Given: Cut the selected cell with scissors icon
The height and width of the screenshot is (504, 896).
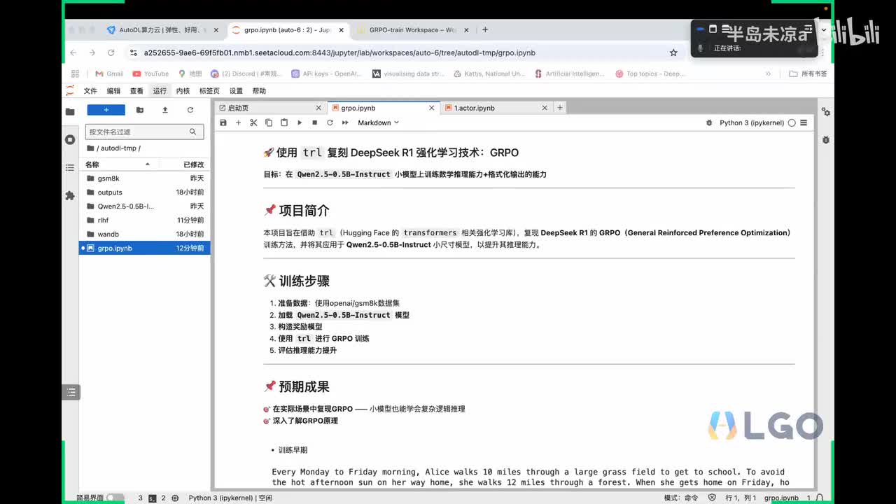Looking at the screenshot, I should pyautogui.click(x=253, y=122).
